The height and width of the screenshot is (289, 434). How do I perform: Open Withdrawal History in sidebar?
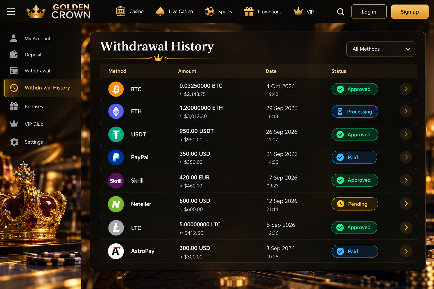pyautogui.click(x=43, y=88)
